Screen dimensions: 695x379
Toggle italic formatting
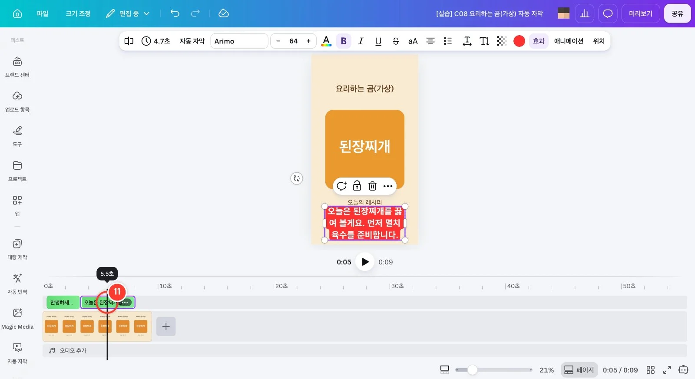coord(361,41)
